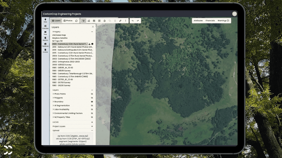Screen dimensions: 282x158
Task: Open the Overview sidebar item
Action: [45, 27]
